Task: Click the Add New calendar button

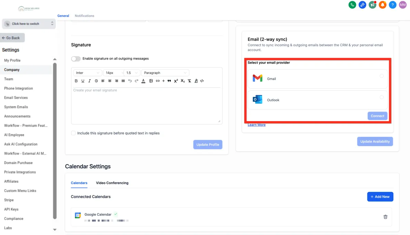Action: click(x=380, y=197)
